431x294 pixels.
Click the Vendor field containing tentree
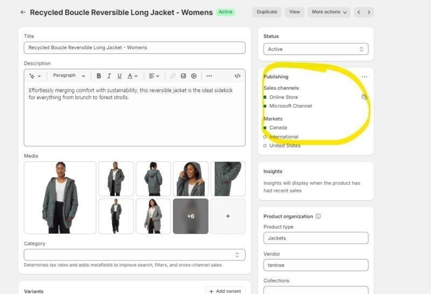coord(316,265)
